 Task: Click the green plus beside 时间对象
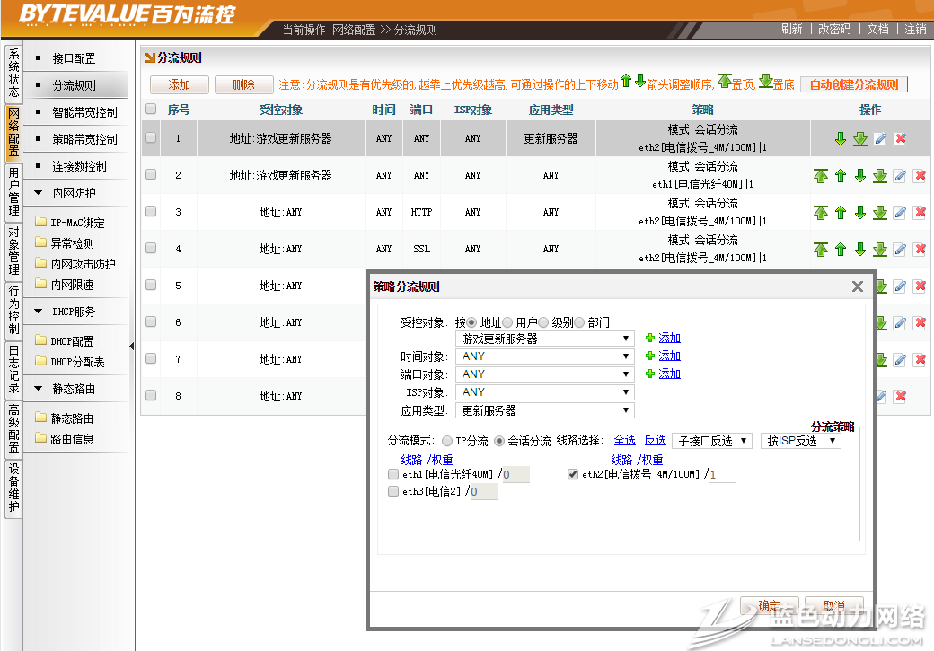coord(650,356)
